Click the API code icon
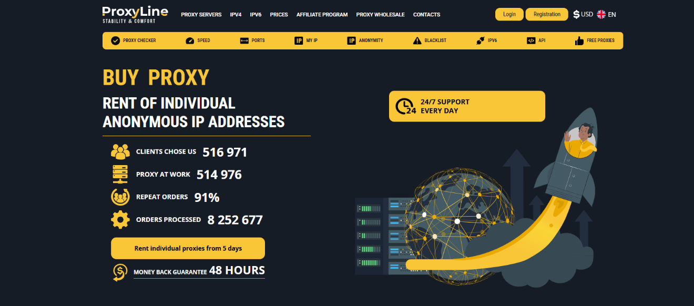This screenshot has height=306, width=694. [x=531, y=40]
